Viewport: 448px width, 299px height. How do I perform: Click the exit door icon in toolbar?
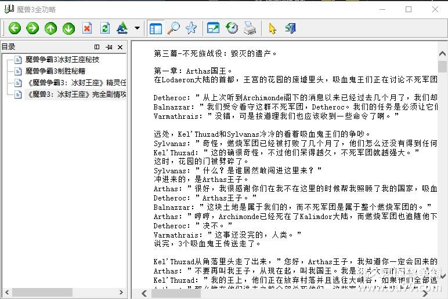(290, 28)
